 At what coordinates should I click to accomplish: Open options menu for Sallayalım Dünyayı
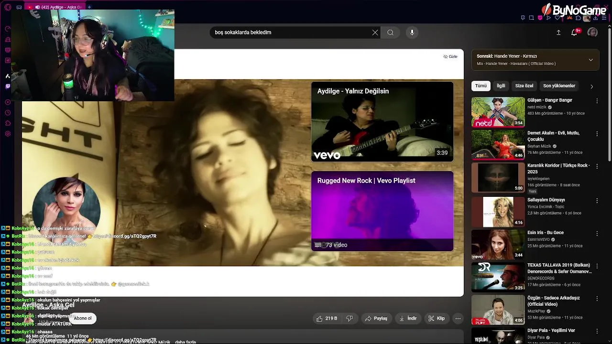click(x=597, y=201)
